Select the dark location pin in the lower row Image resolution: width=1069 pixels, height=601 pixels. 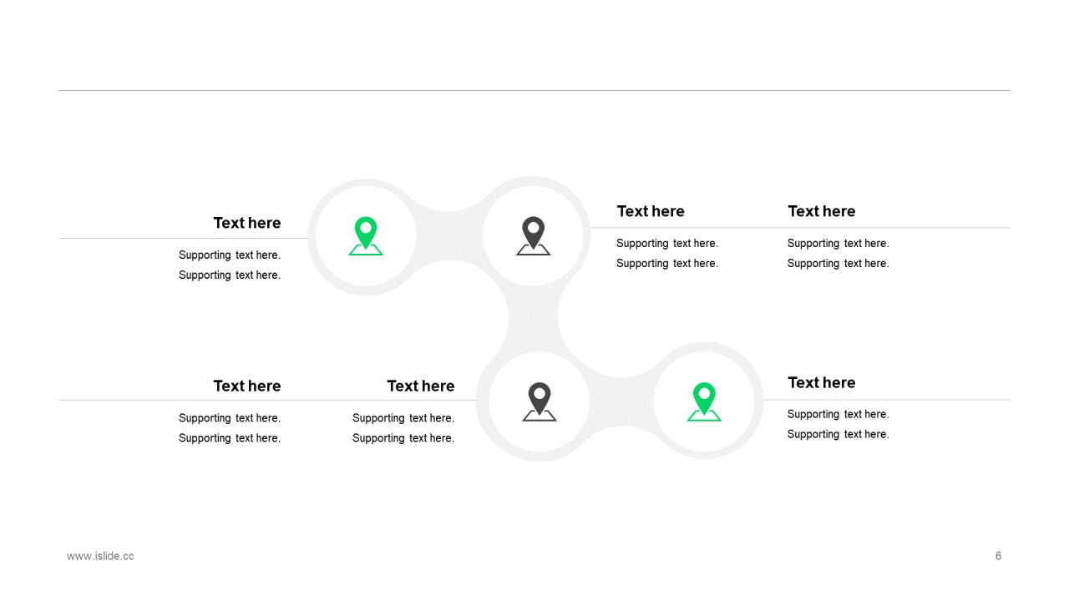coord(540,402)
